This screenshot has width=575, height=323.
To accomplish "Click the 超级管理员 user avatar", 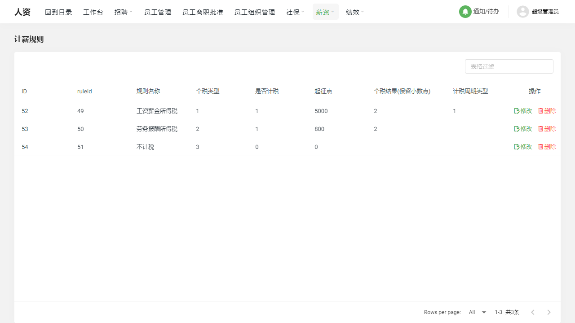I will pos(522,12).
